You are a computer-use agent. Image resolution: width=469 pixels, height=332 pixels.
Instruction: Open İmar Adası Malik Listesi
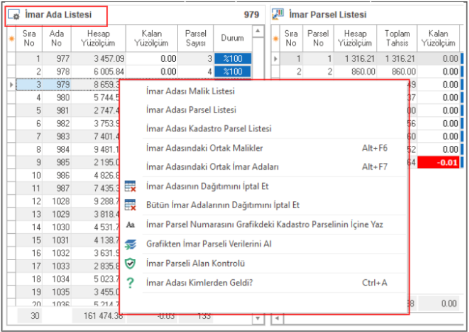click(x=190, y=91)
